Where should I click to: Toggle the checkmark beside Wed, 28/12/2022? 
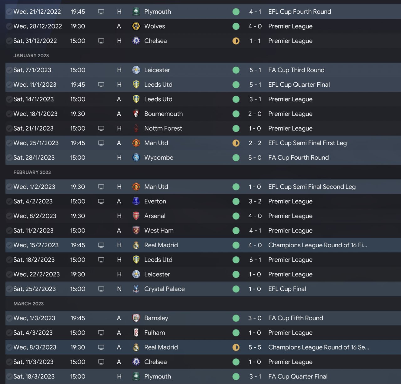click(9, 26)
